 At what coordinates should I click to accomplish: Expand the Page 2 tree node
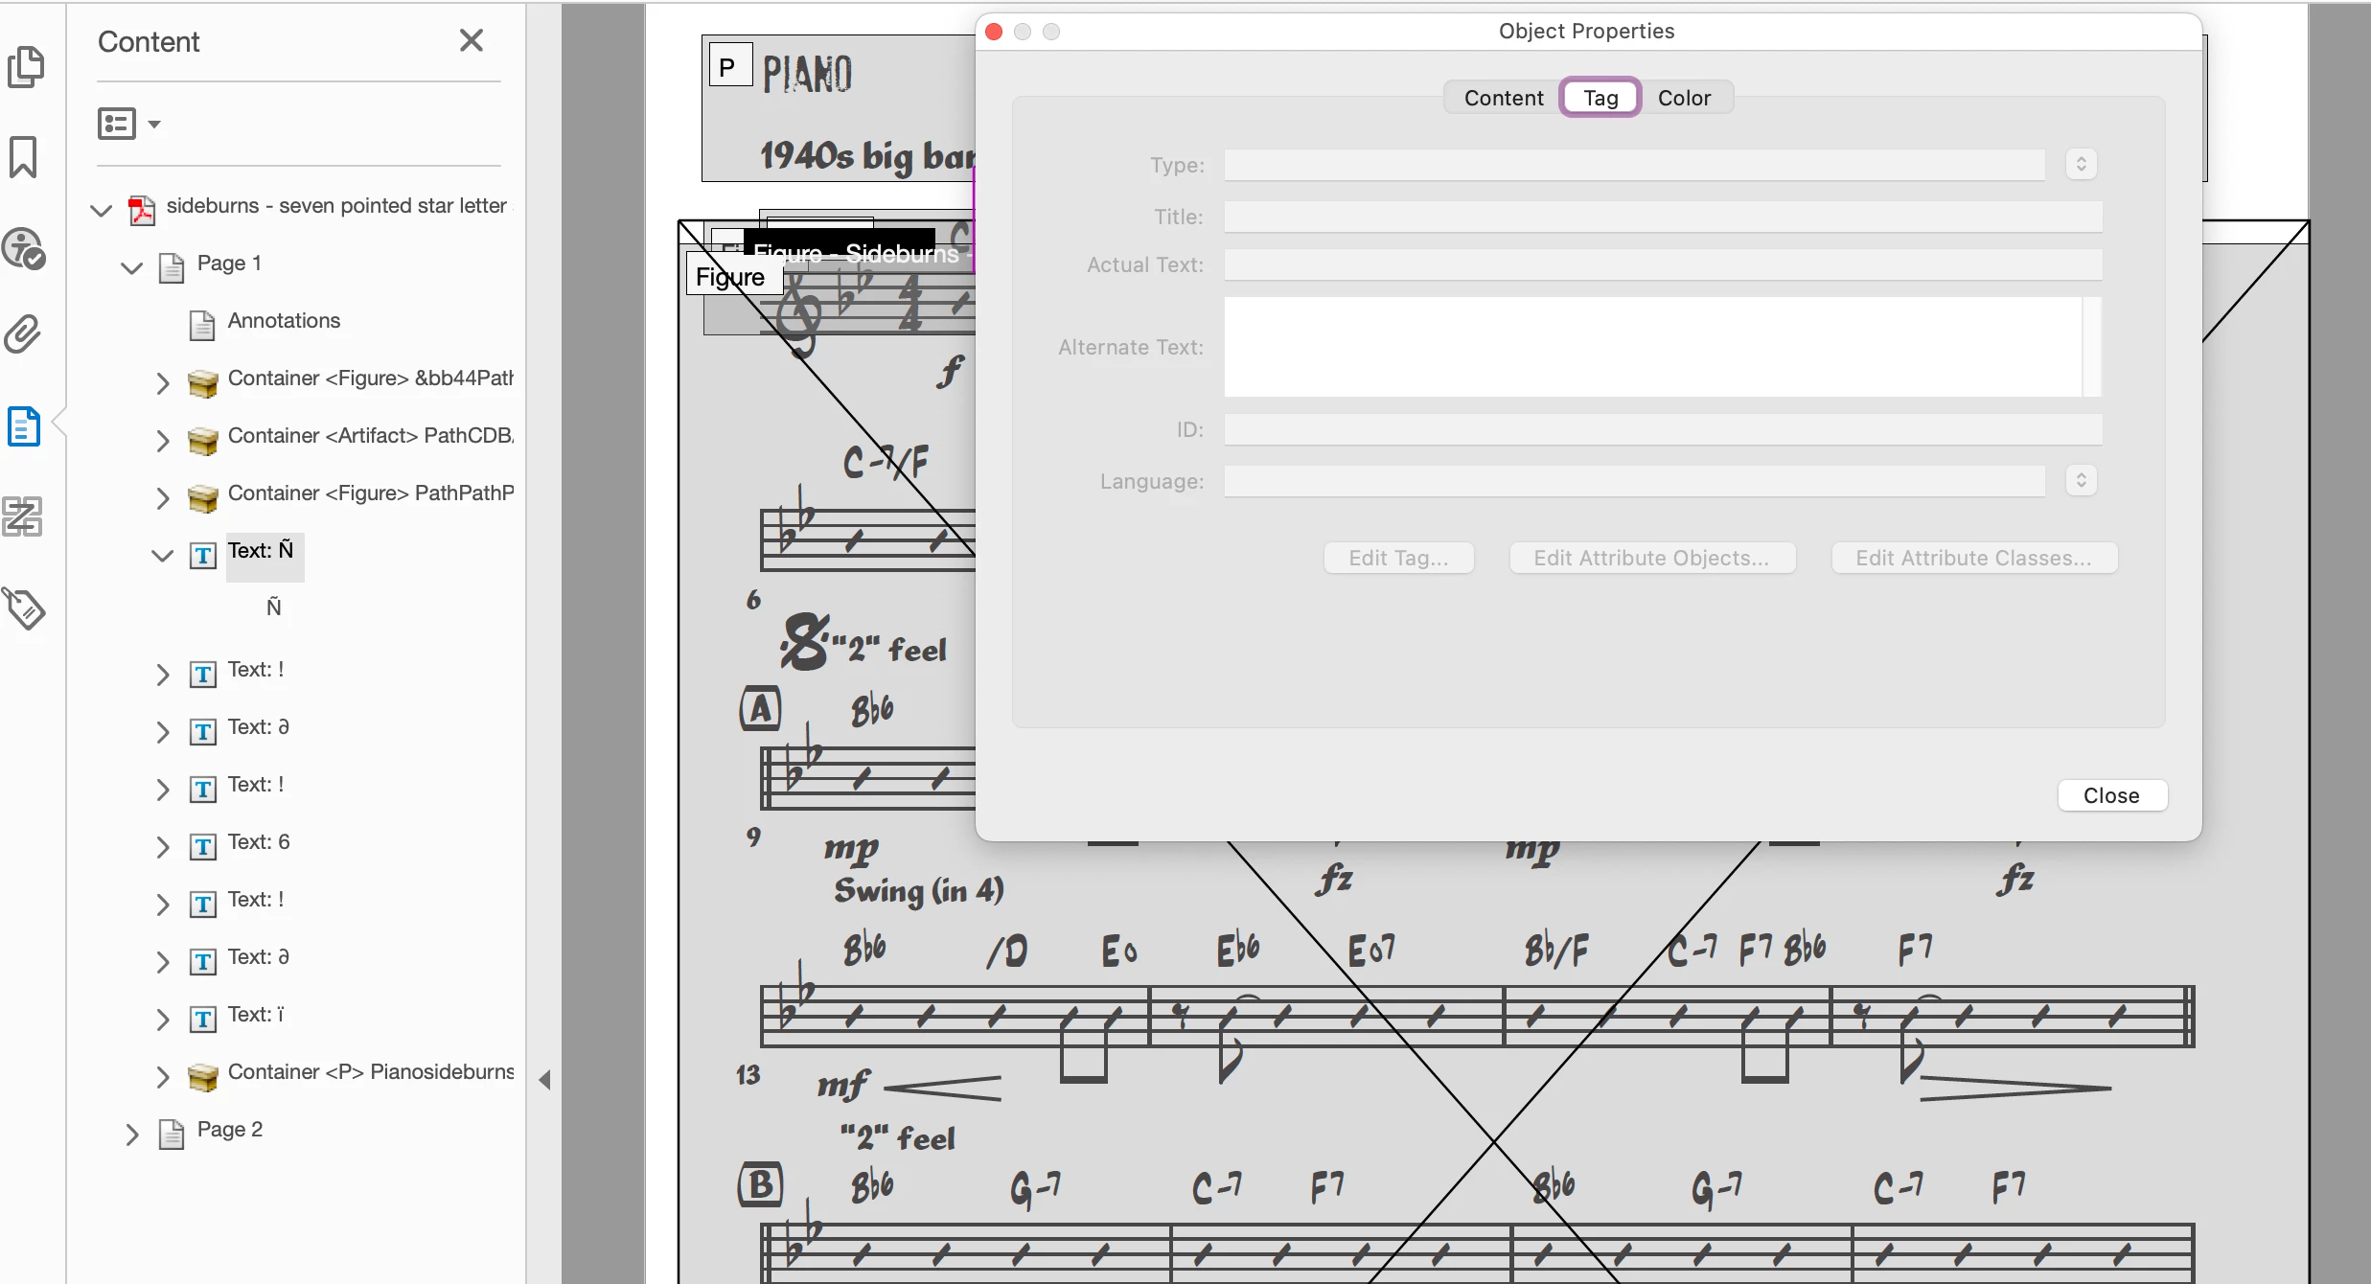click(x=131, y=1135)
